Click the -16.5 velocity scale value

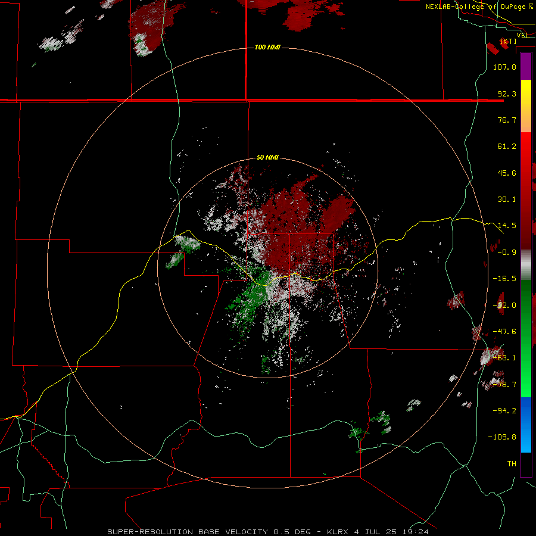[504, 279]
